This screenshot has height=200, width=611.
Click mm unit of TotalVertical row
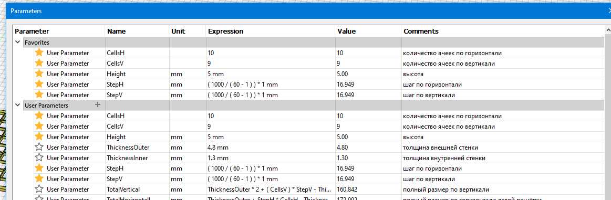[x=176, y=190]
